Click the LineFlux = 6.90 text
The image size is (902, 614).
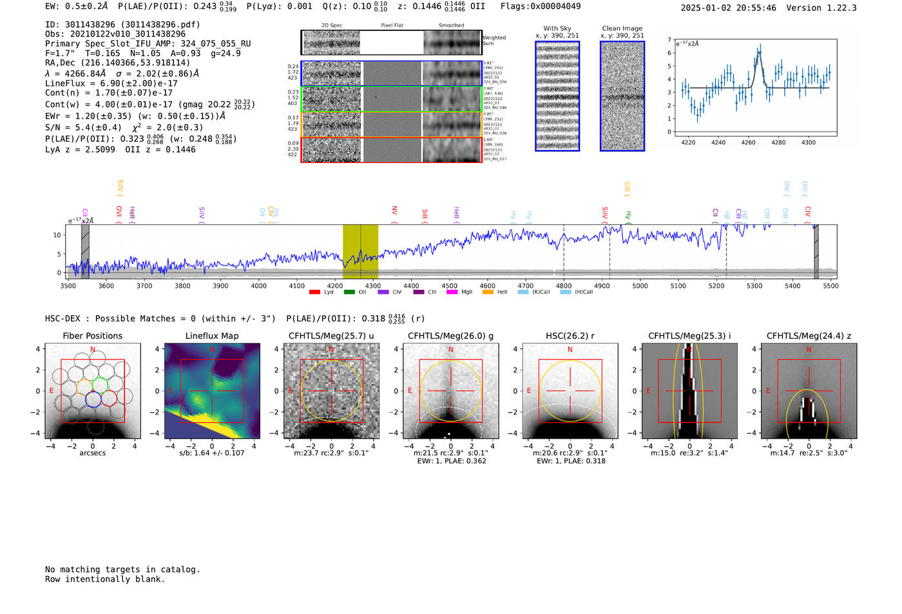pyautogui.click(x=111, y=84)
